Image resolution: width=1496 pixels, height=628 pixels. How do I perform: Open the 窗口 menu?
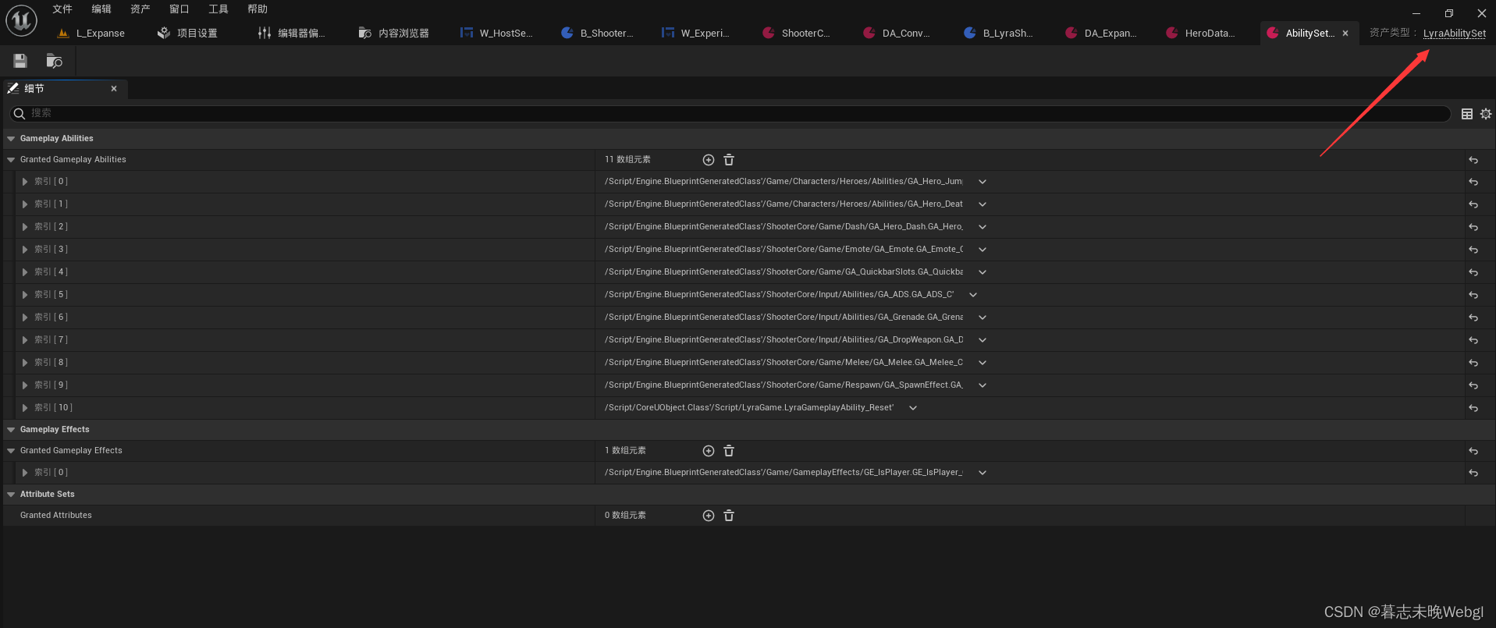coord(179,9)
